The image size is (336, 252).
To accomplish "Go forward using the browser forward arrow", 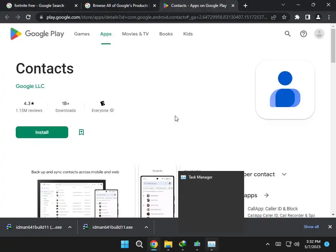I will [18, 17].
